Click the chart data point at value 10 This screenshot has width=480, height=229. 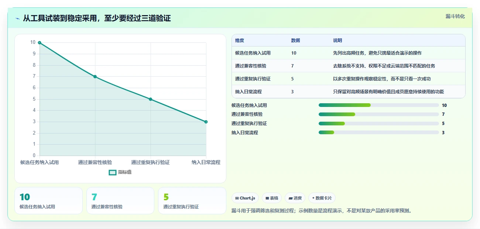[x=40, y=43]
